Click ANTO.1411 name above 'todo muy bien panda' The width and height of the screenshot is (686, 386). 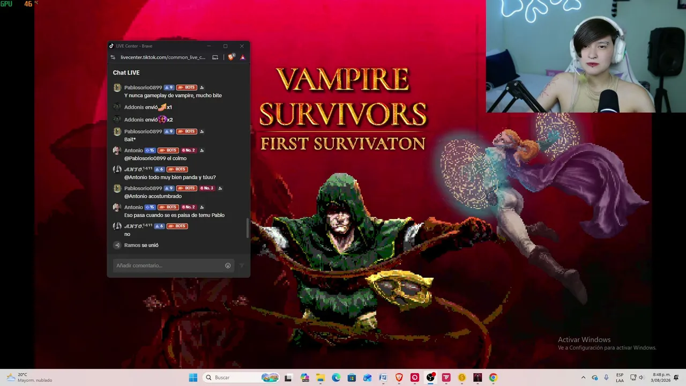pos(138,169)
